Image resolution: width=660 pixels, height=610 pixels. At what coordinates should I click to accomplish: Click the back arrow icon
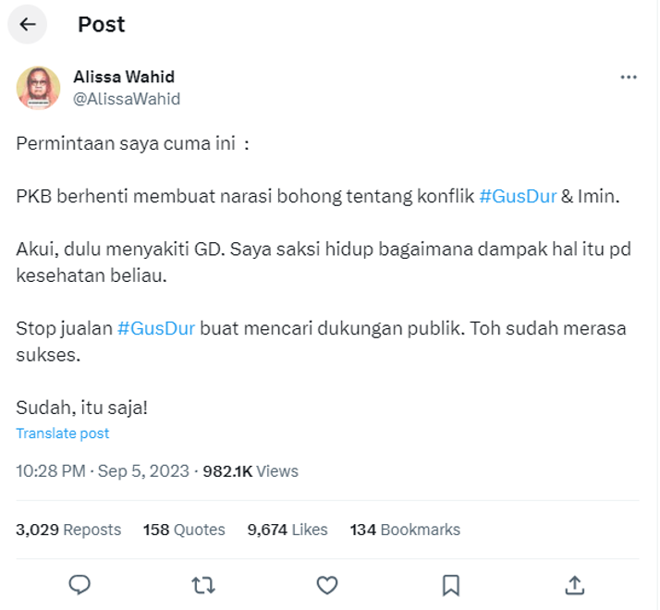[28, 25]
